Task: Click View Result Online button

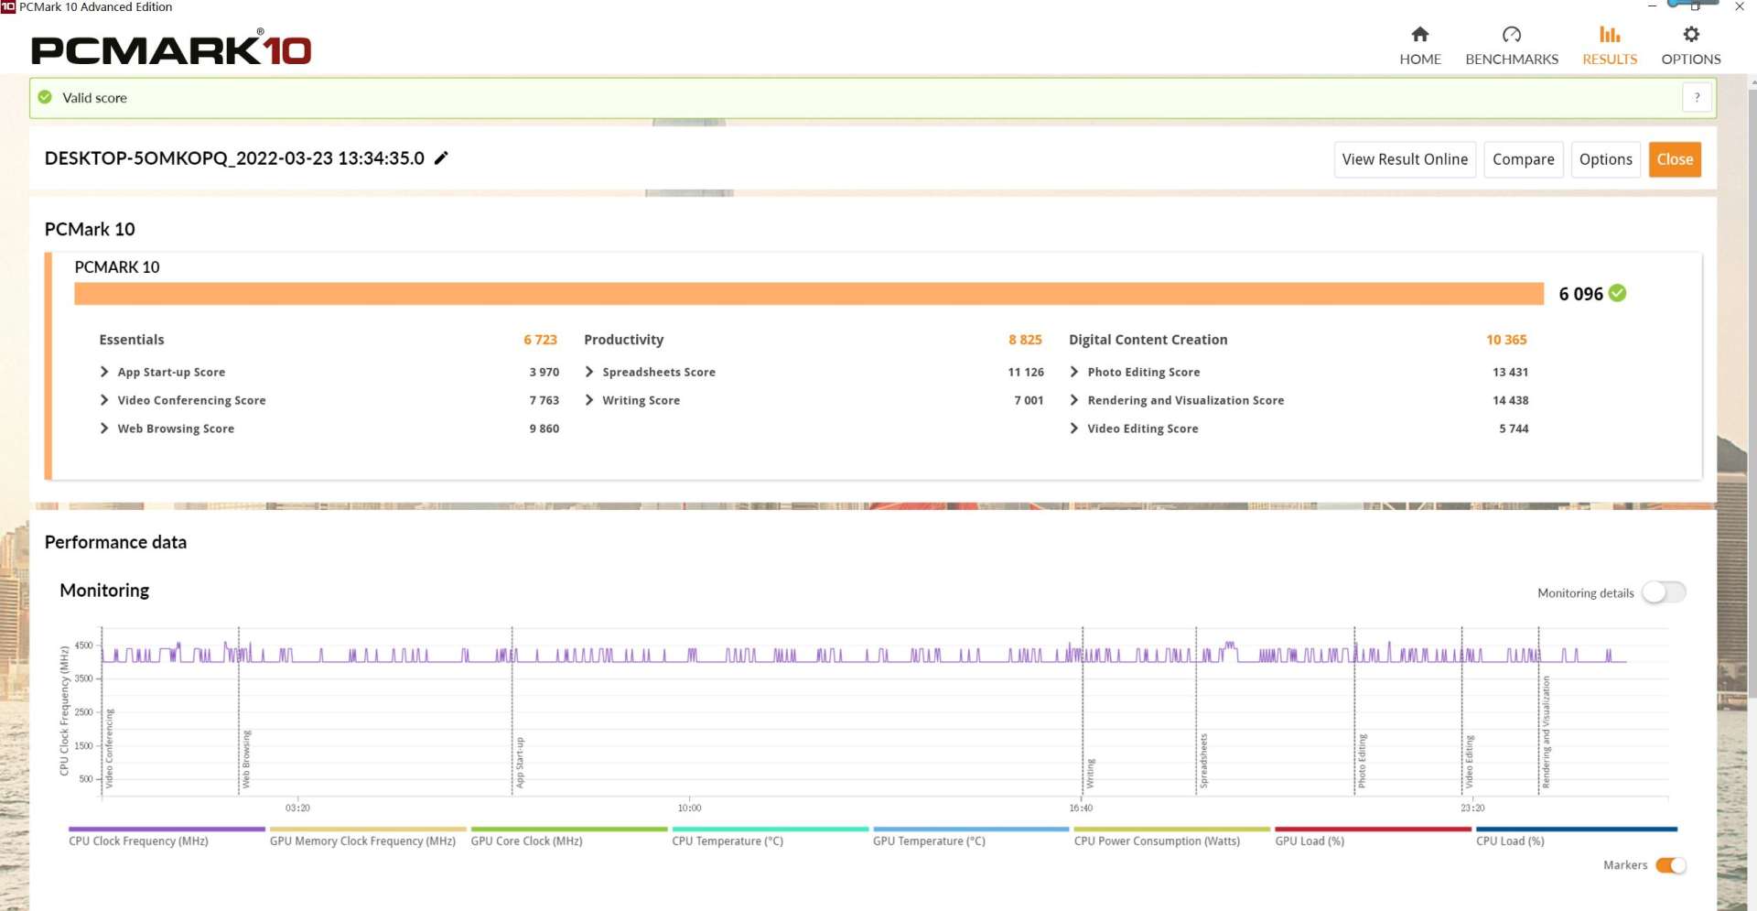Action: tap(1405, 159)
